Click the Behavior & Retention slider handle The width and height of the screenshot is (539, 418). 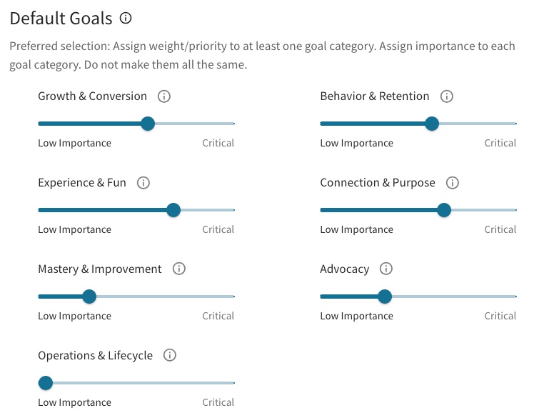(x=432, y=124)
